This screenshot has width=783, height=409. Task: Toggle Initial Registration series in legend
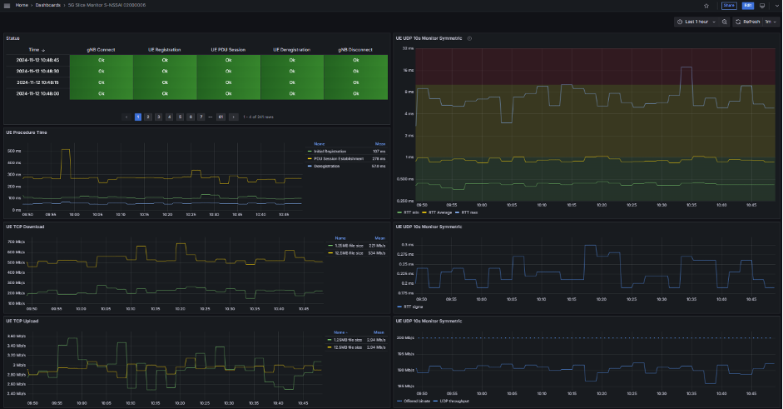(x=330, y=151)
